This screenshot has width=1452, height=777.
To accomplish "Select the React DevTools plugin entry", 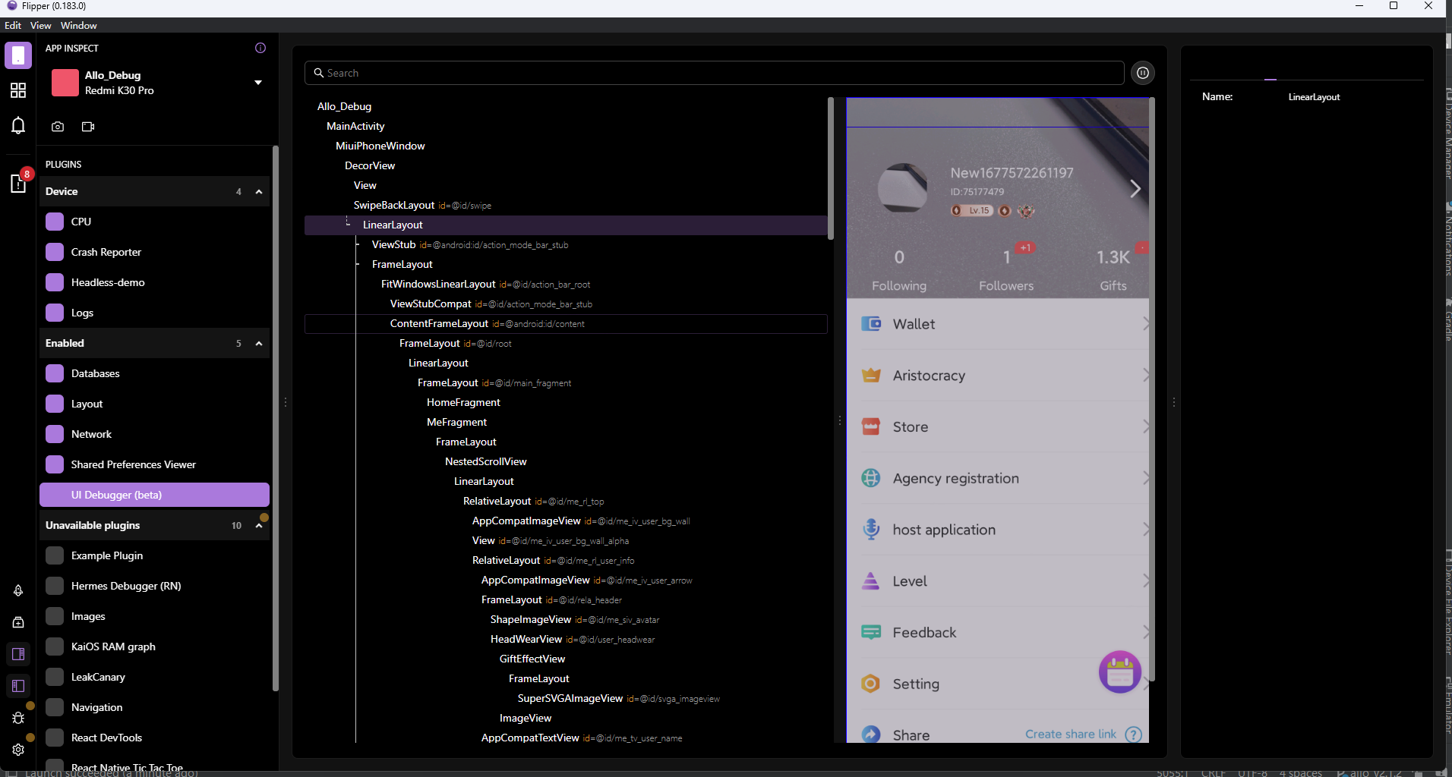I will (x=154, y=738).
